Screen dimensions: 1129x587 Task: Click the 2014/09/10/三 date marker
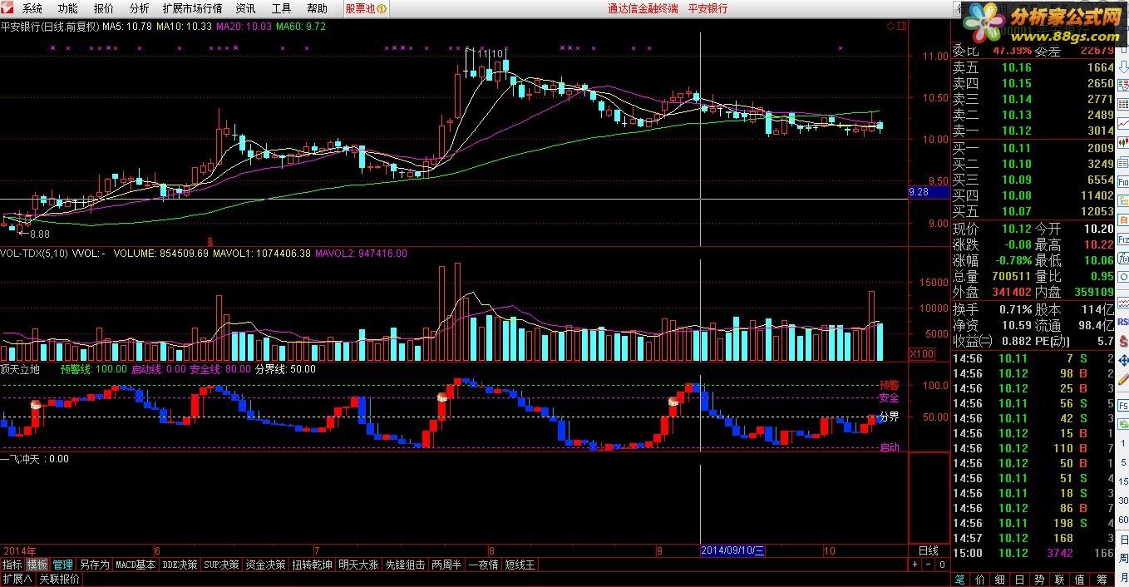click(732, 550)
